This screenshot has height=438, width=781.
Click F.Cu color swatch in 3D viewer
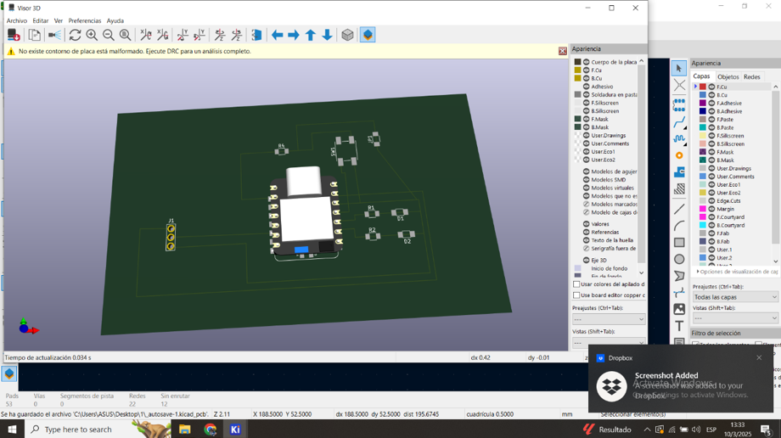(578, 70)
